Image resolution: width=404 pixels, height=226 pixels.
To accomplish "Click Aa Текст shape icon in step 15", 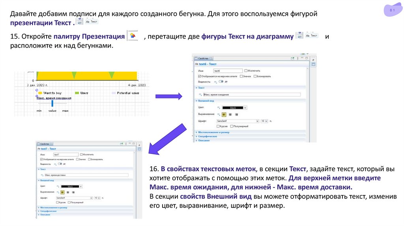I will [x=312, y=35].
